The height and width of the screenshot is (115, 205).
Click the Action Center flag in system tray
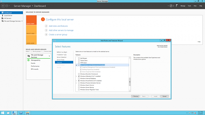pos(190,113)
